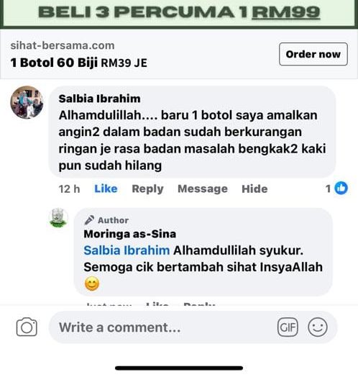The height and width of the screenshot is (377, 358).
Task: Tap the BELI 3 PERCUMA 1 banner
Action: tap(179, 13)
